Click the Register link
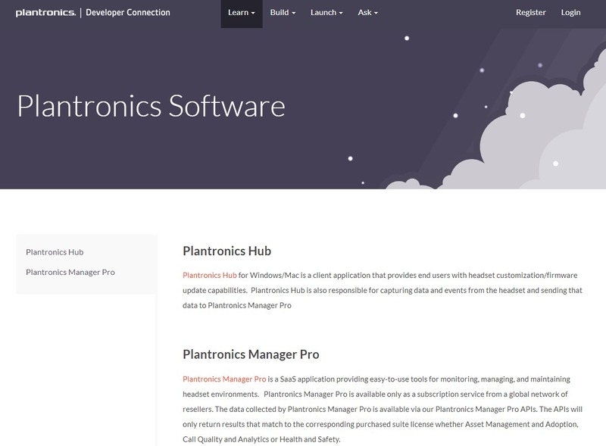Image resolution: width=606 pixels, height=446 pixels. pyautogui.click(x=530, y=13)
